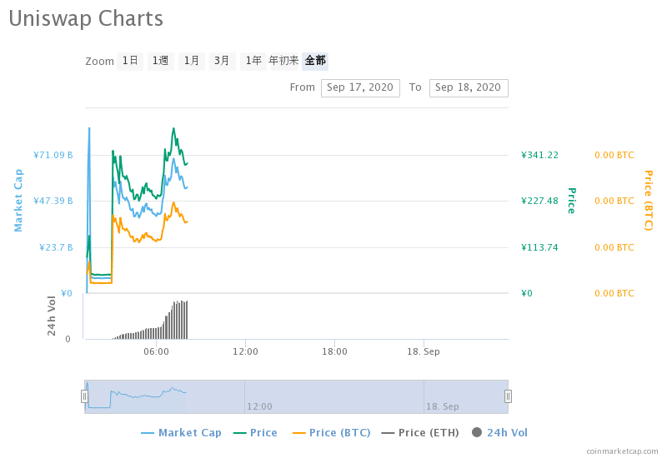Image resolution: width=667 pixels, height=458 pixels.
Task: Select the 年初来 zoom range button
Action: 284,61
